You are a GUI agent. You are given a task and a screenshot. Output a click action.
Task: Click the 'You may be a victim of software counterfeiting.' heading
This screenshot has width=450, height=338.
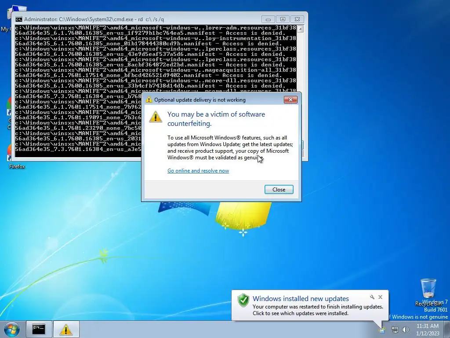click(x=216, y=119)
